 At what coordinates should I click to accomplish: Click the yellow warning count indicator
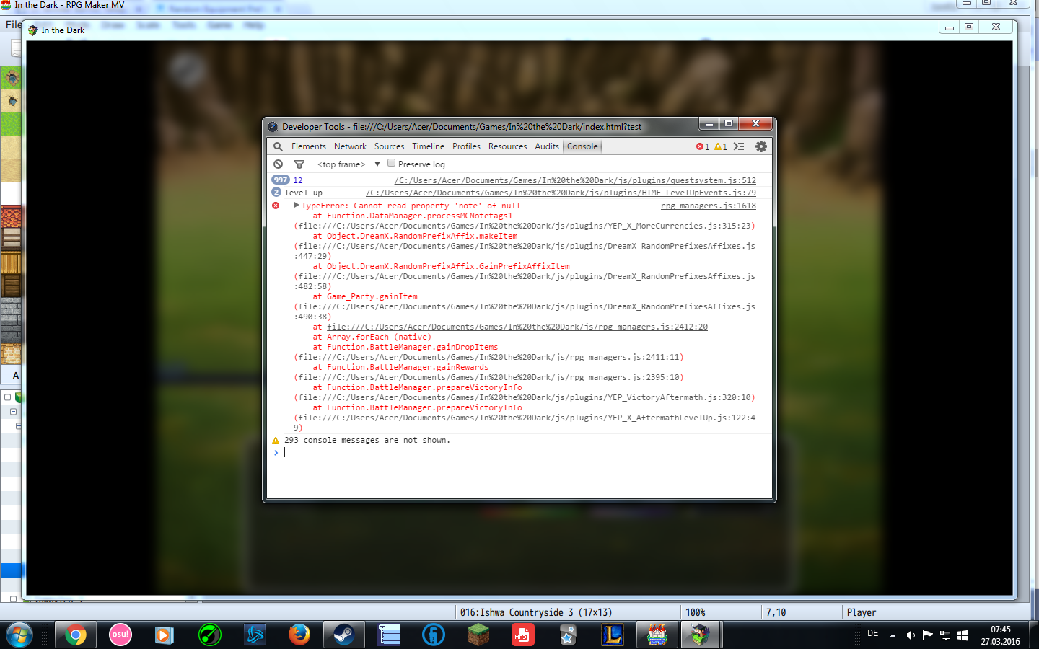click(x=721, y=146)
